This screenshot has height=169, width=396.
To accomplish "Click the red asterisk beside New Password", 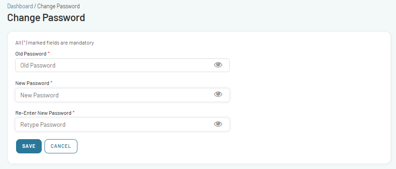I will pyautogui.click(x=51, y=82).
